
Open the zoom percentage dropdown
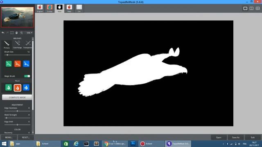coord(29,33)
